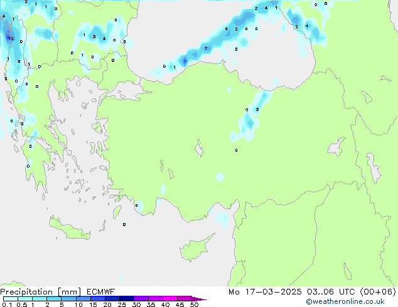The image size is (398, 307).
Task: Click the 20–25 mm legend color swatch
Action: click(112, 299)
